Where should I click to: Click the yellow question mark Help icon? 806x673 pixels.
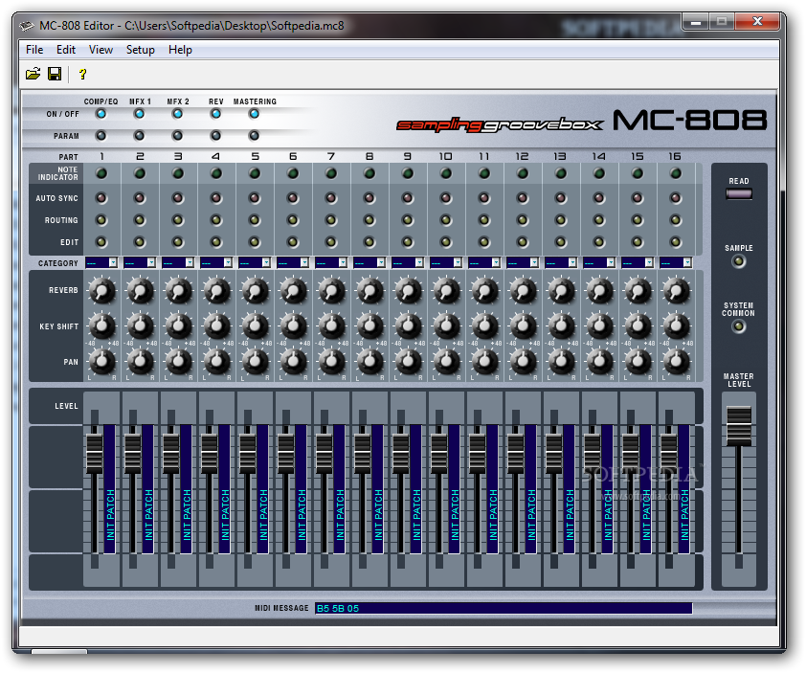pyautogui.click(x=82, y=74)
